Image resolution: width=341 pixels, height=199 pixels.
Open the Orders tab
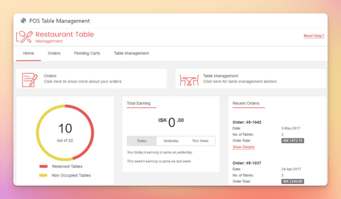click(54, 53)
